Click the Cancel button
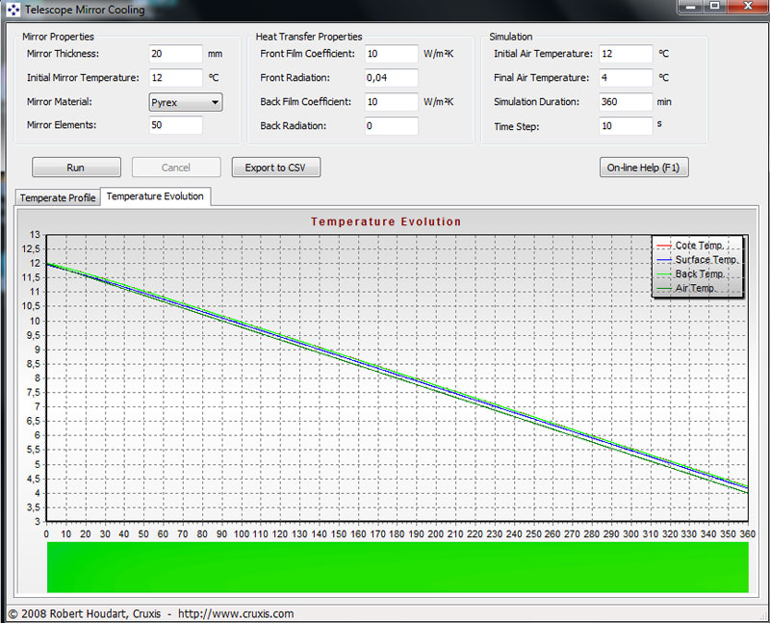 pyautogui.click(x=176, y=167)
